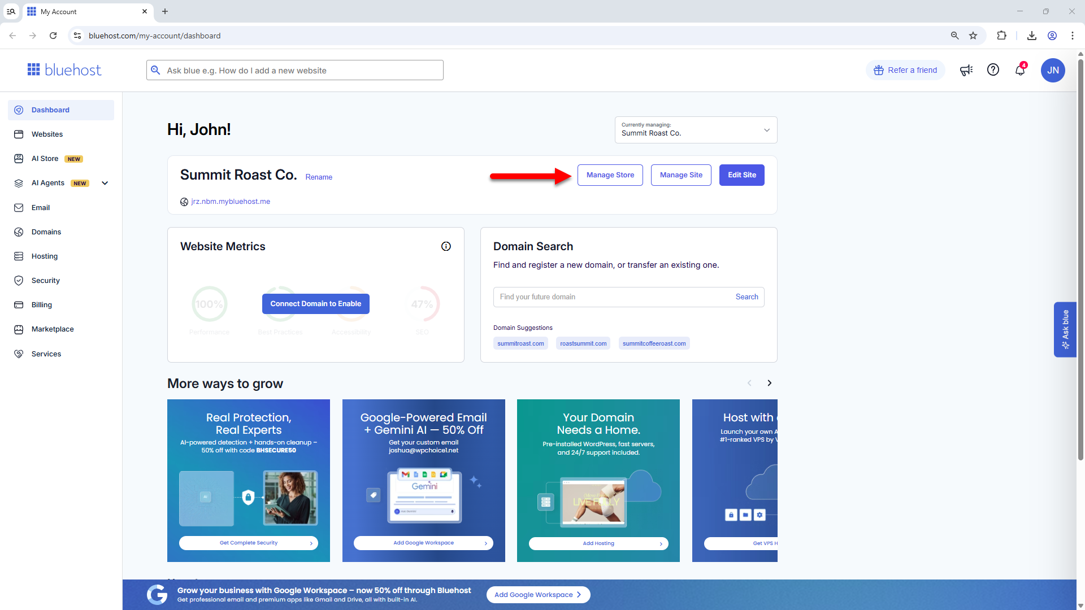Open the JN profile avatar

pyautogui.click(x=1053, y=70)
